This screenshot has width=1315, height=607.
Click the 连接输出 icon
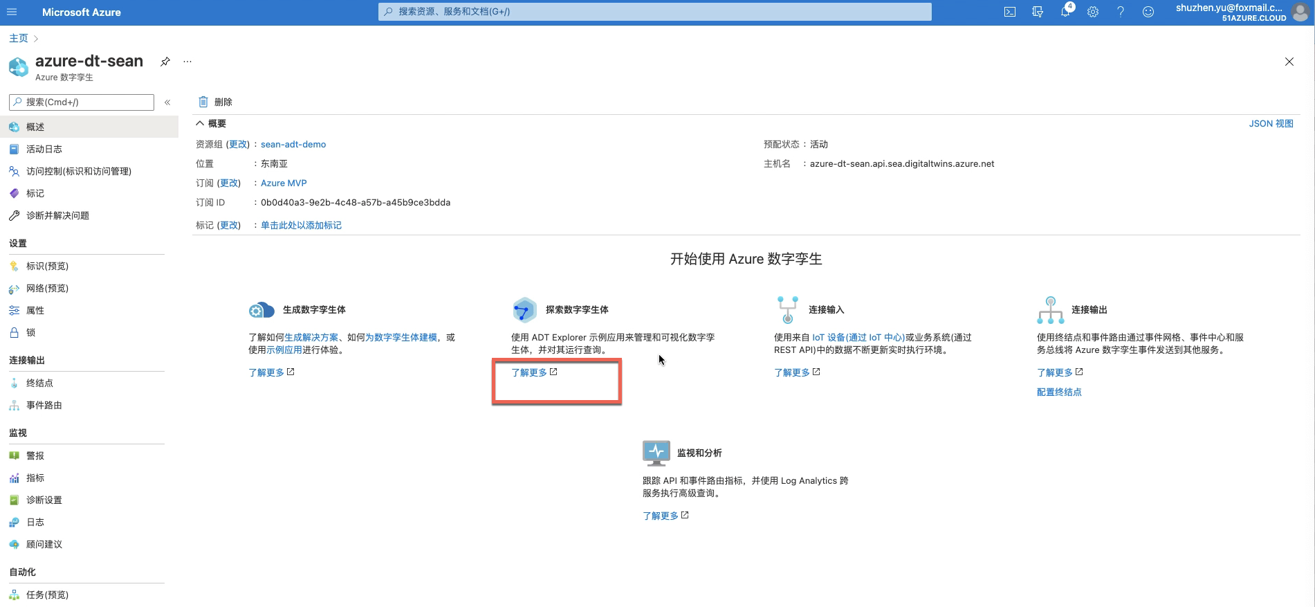click(x=1050, y=309)
